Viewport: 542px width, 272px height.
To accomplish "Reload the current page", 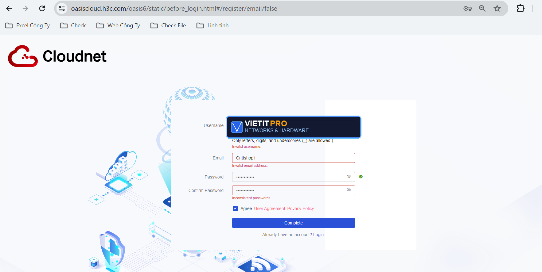I will (42, 9).
